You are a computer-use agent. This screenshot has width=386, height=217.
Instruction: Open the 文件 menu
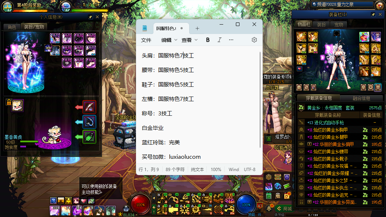point(146,40)
